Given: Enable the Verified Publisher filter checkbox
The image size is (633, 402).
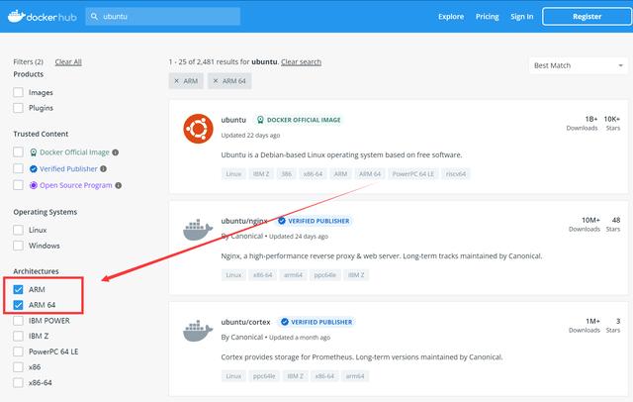Looking at the screenshot, I should pos(18,169).
